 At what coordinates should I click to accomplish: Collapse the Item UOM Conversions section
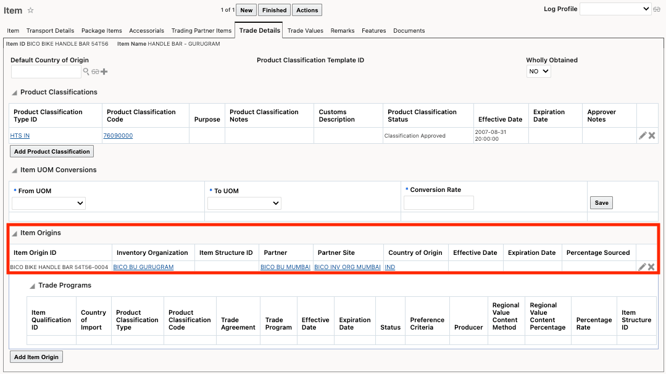[14, 170]
